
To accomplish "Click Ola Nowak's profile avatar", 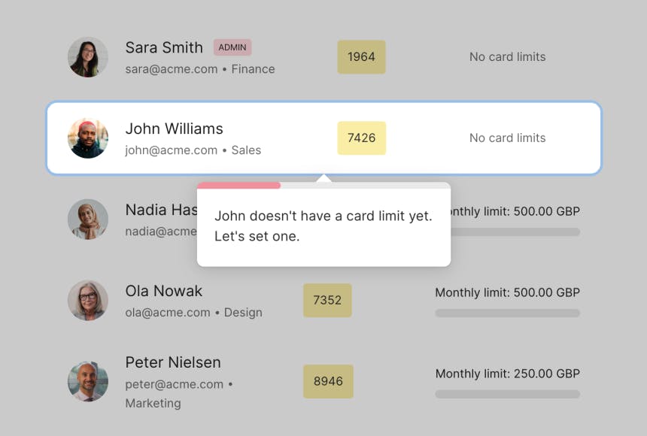I will coord(88,301).
